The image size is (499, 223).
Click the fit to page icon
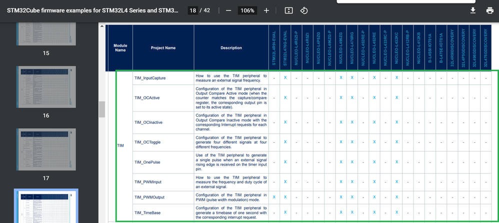(288, 10)
